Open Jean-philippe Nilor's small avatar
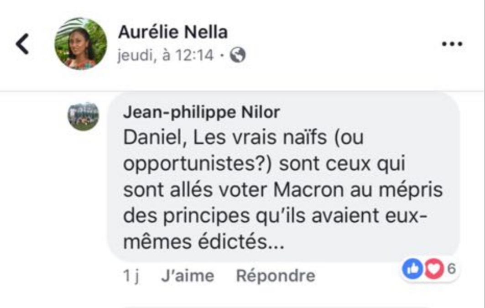This screenshot has width=485, height=308. point(83,116)
